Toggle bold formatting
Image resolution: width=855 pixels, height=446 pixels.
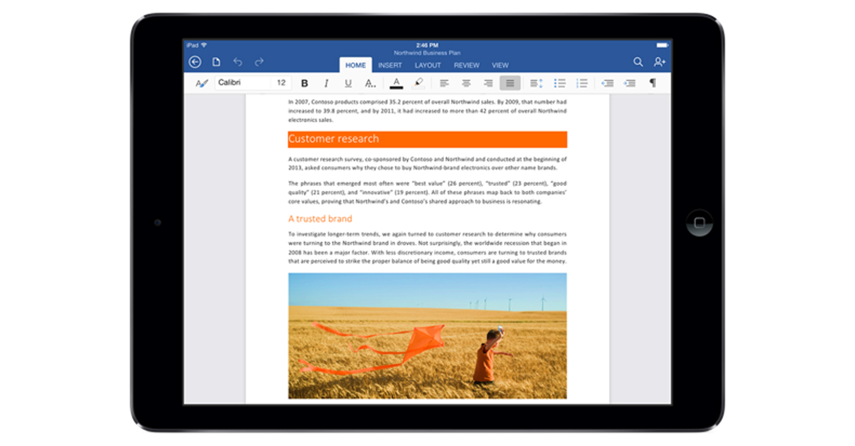(x=304, y=83)
